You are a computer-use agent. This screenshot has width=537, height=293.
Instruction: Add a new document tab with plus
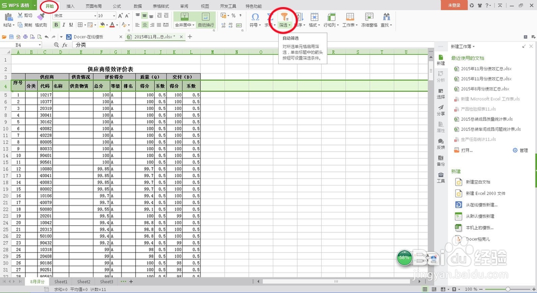pos(190,36)
